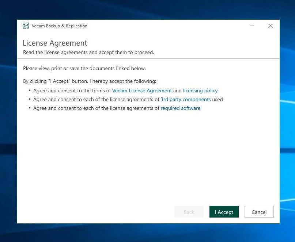Click 'By clicking "I Accept" button' sentence
295x242 pixels.
[x=90, y=81]
